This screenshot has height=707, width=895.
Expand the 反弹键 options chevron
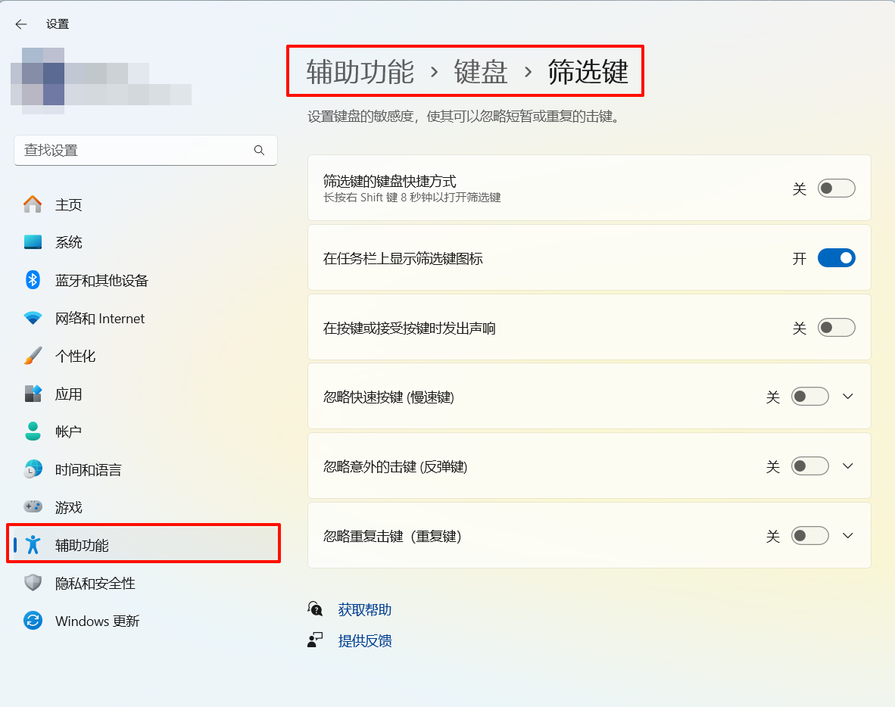pos(847,466)
